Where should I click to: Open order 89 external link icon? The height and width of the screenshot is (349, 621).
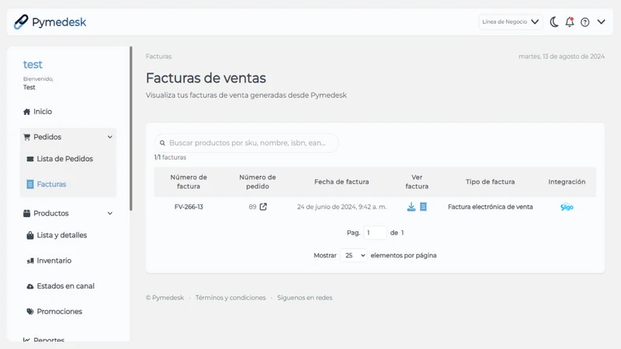(263, 206)
